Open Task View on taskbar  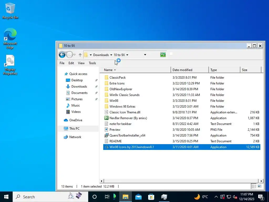(x=107, y=197)
